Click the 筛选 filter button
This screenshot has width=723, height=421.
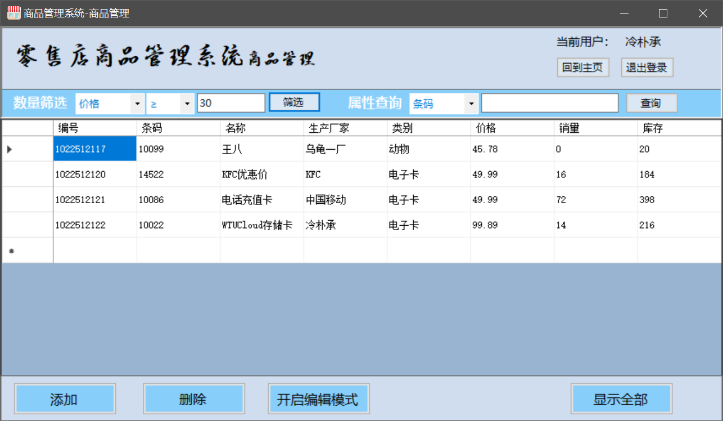[294, 102]
